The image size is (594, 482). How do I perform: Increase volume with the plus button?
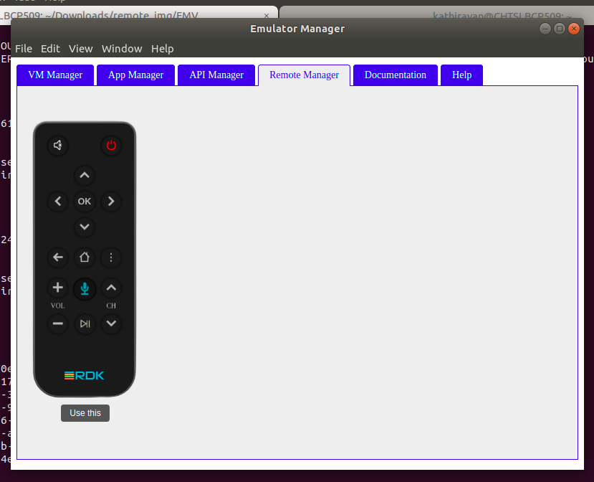pos(58,288)
